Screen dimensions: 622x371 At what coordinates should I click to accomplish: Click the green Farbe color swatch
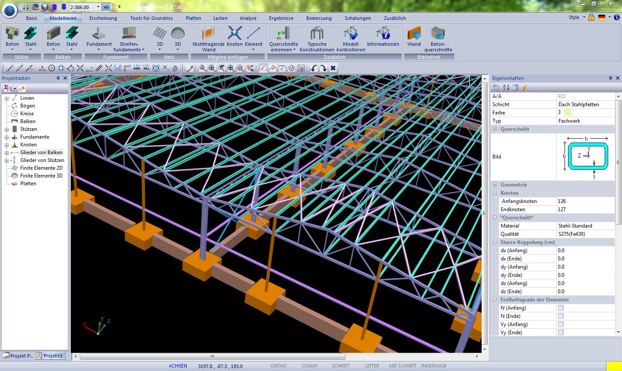(x=568, y=113)
